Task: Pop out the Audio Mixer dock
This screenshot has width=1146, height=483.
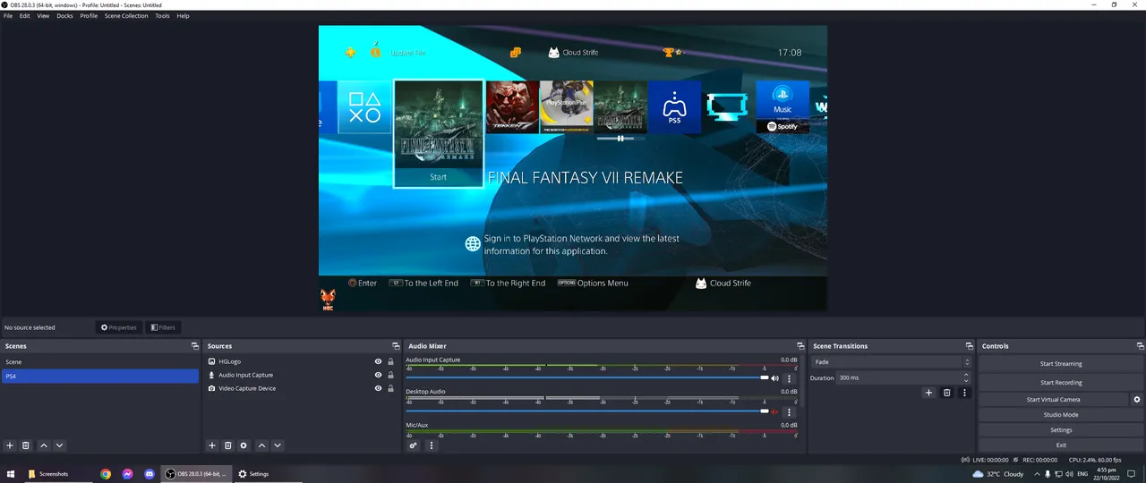Action: click(x=800, y=346)
